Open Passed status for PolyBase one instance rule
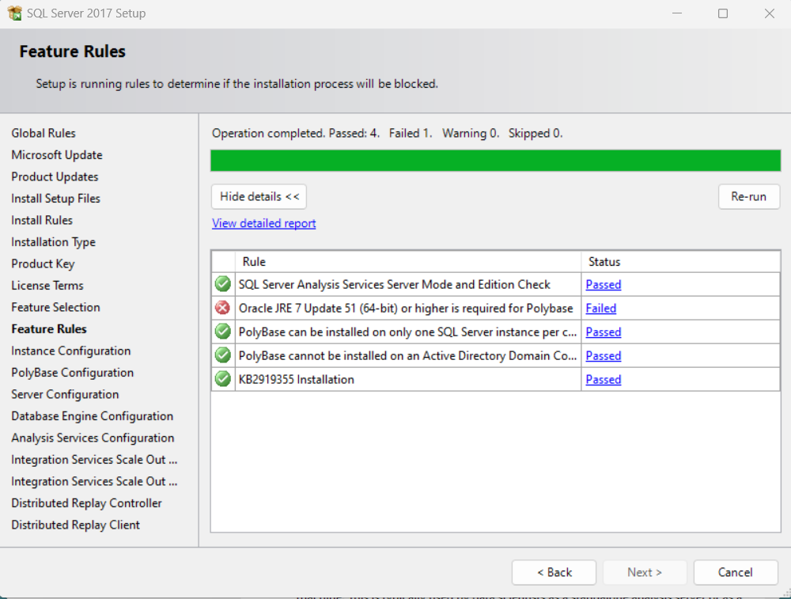 tap(604, 332)
